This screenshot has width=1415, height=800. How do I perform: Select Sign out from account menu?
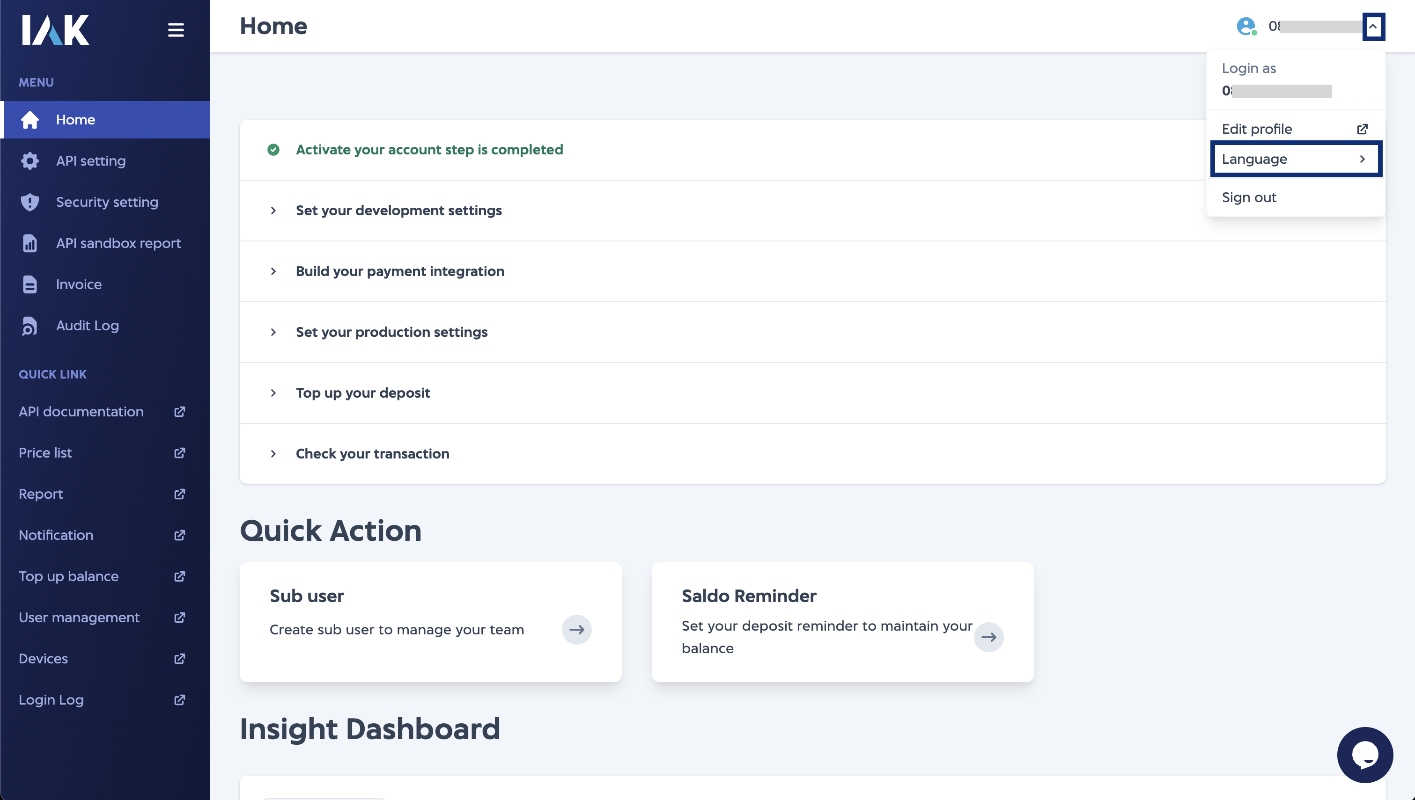pos(1249,198)
